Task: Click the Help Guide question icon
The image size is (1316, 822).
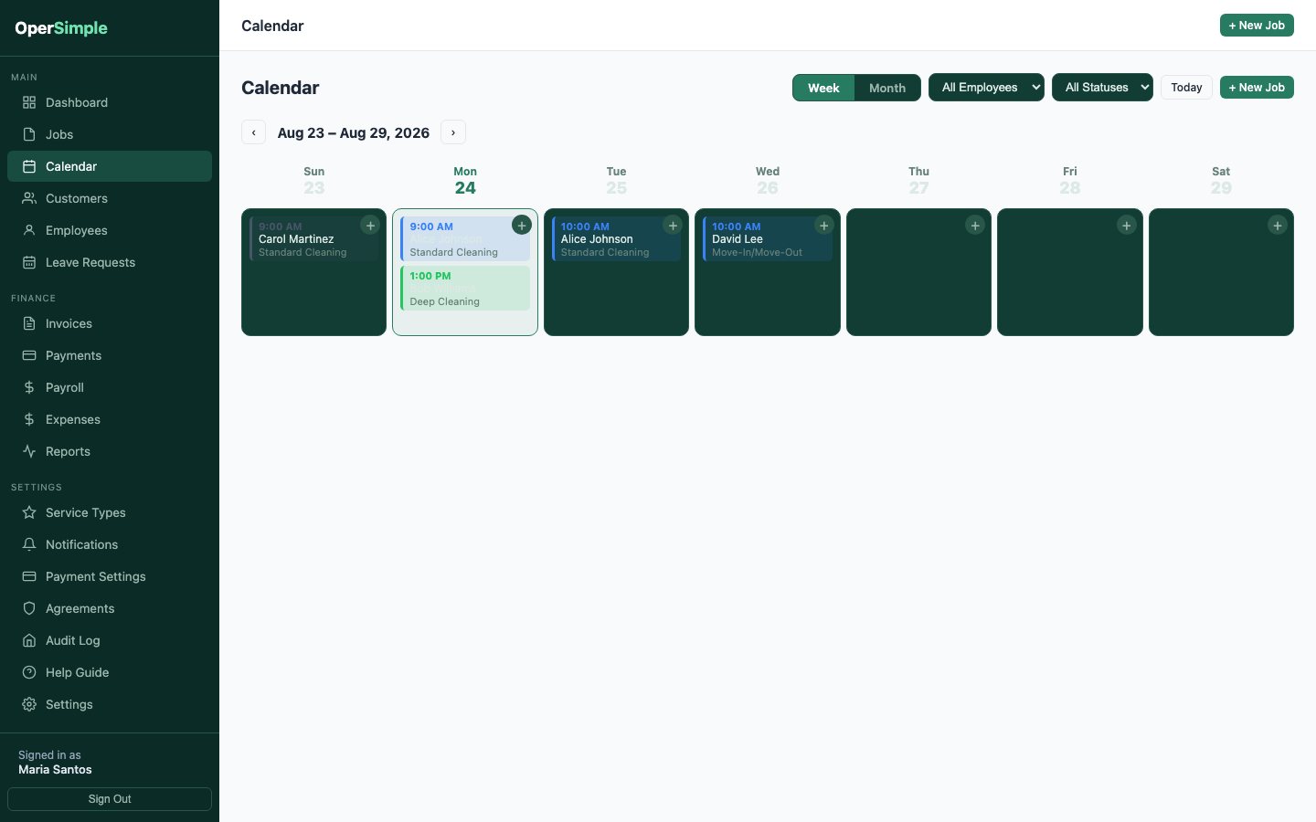Action: 29,672
